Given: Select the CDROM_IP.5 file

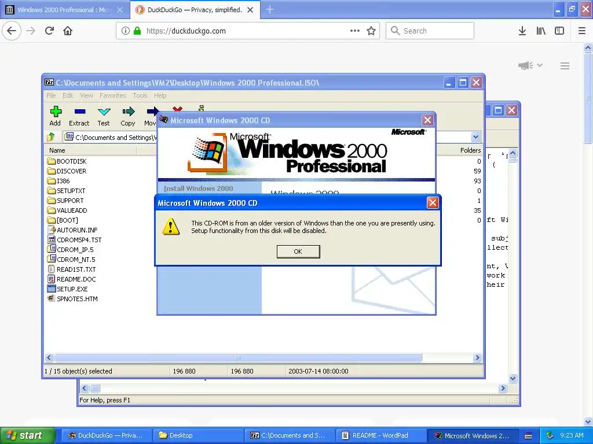Looking at the screenshot, I should (x=70, y=250).
